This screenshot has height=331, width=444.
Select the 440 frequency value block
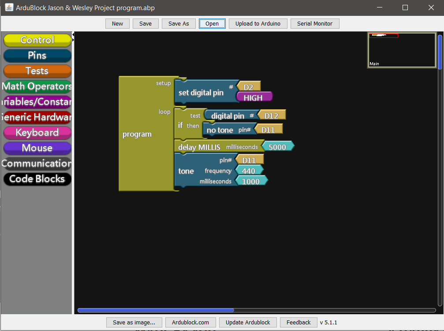pos(249,171)
